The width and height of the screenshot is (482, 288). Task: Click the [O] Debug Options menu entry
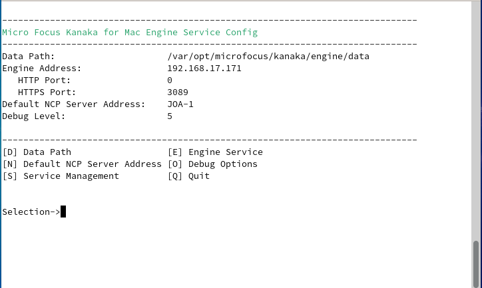(x=212, y=164)
